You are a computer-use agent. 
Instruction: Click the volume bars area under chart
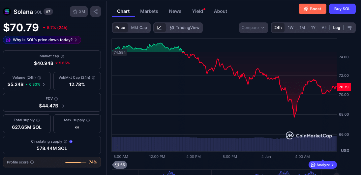coord(224,144)
